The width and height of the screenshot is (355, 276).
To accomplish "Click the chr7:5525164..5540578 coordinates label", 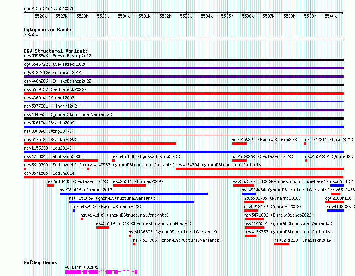I will [49, 8].
